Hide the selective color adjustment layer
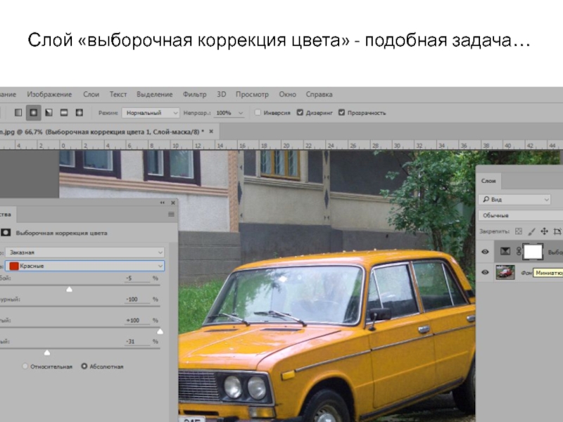Image resolution: width=563 pixels, height=422 pixels. [485, 252]
